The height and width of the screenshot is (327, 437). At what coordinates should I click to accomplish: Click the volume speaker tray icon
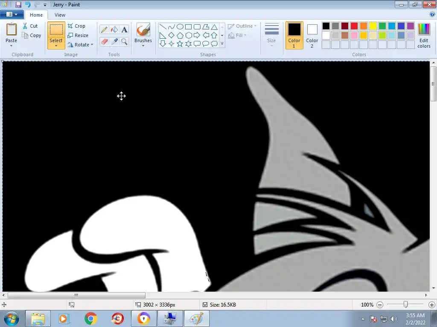[x=394, y=319]
